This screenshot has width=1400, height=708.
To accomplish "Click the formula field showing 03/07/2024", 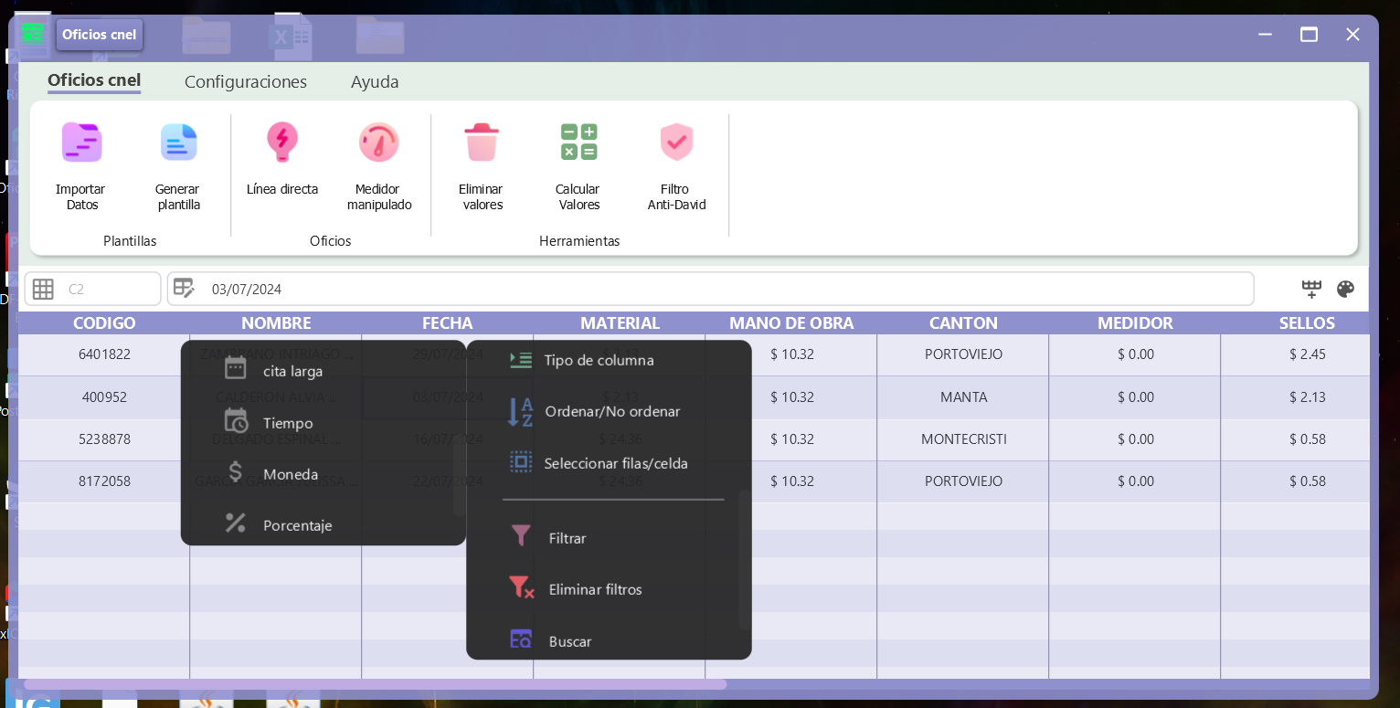I will click(x=710, y=289).
